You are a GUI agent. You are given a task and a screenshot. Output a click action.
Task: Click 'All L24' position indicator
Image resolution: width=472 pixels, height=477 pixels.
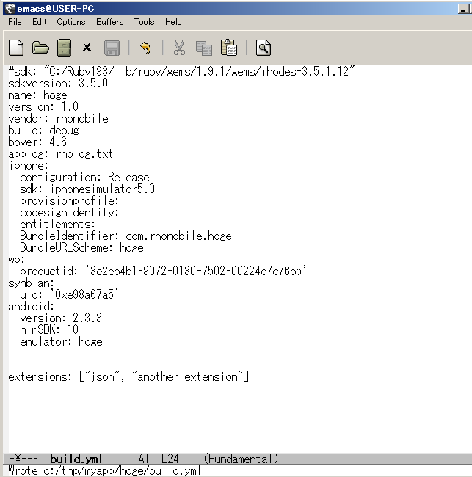click(x=159, y=459)
